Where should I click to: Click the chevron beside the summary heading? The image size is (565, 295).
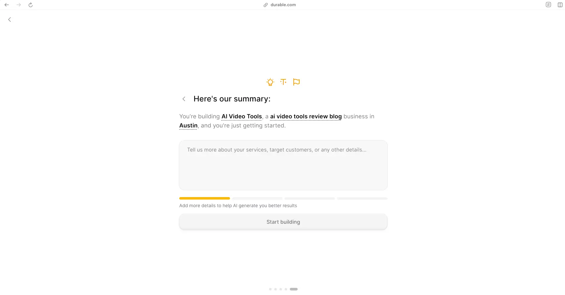(x=184, y=99)
